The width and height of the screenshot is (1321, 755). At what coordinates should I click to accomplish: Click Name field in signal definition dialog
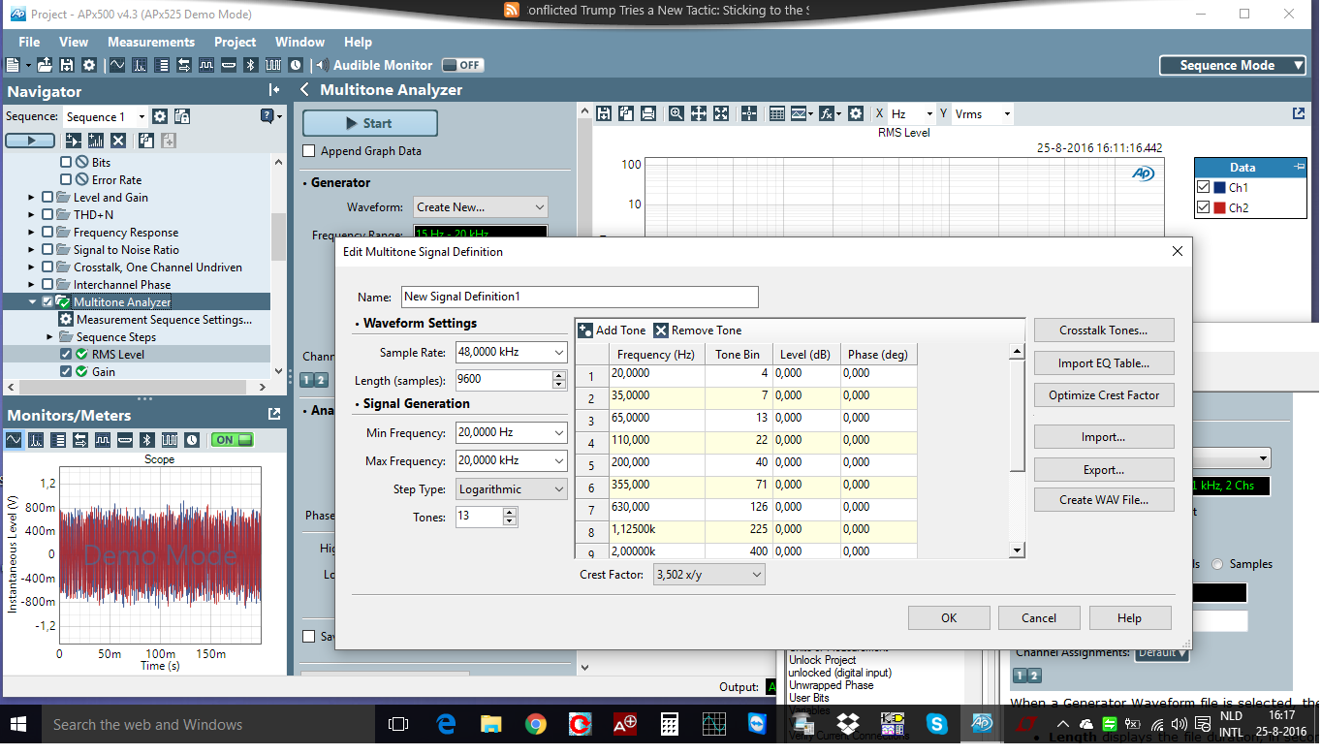[580, 297]
